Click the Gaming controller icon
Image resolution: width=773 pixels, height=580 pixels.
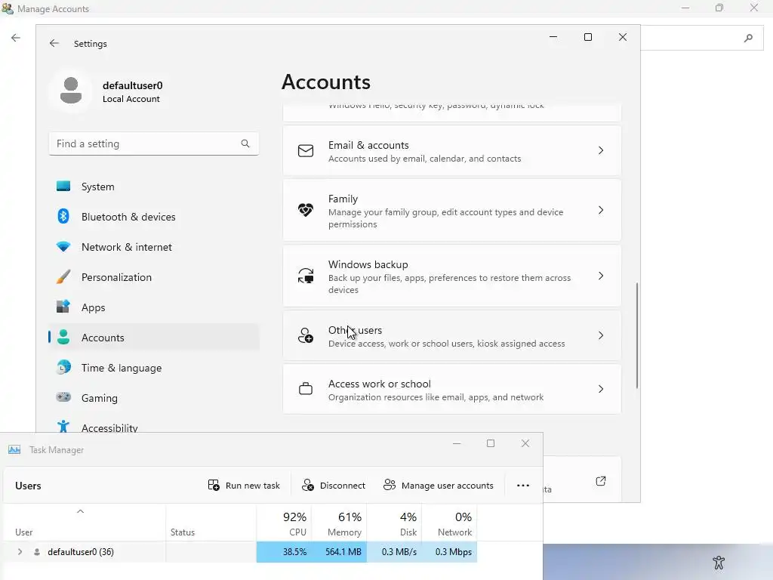(63, 397)
